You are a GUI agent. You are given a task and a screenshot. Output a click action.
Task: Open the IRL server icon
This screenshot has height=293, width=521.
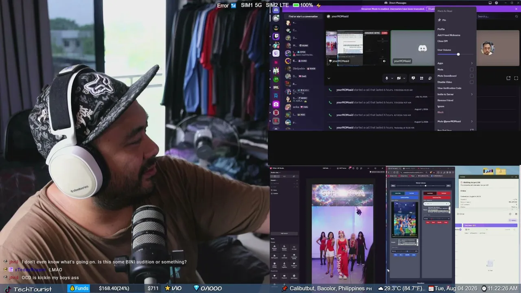click(276, 87)
